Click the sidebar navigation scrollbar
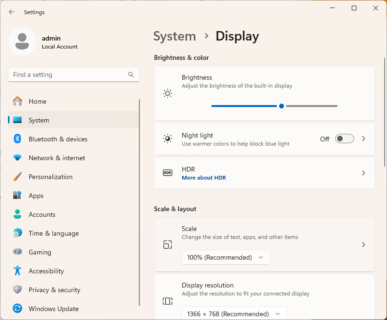Image resolution: width=387 pixels, height=320 pixels. tap(139, 202)
